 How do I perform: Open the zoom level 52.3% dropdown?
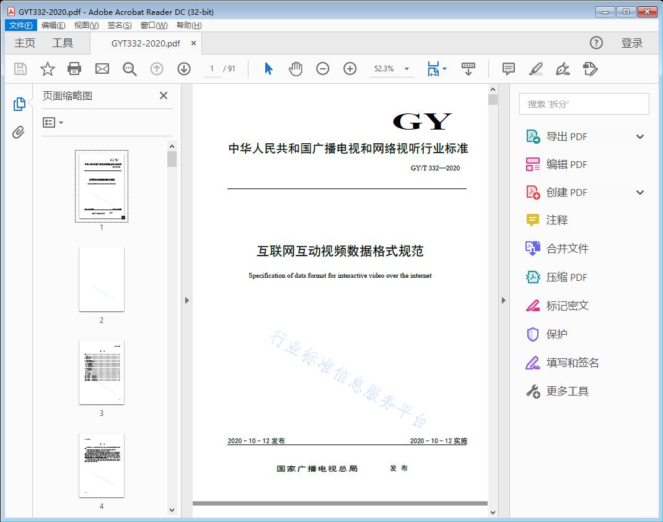coord(406,69)
